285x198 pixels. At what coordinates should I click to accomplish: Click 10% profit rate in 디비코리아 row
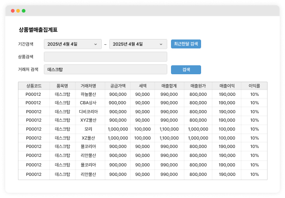(254, 112)
